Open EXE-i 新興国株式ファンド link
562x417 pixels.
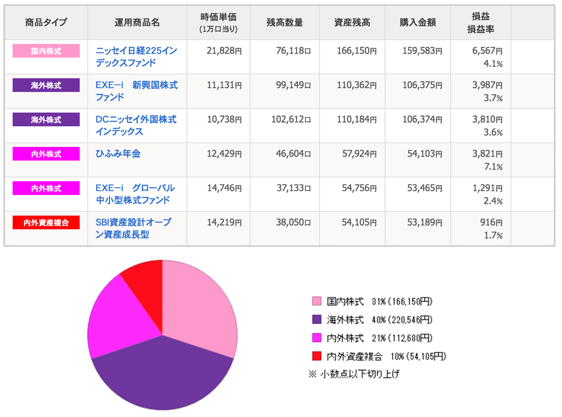point(137,91)
